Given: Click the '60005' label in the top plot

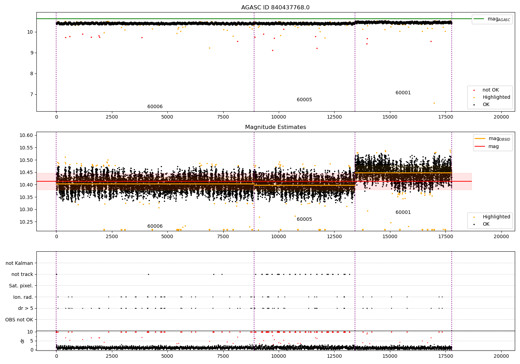Looking at the screenshot, I should [x=304, y=100].
